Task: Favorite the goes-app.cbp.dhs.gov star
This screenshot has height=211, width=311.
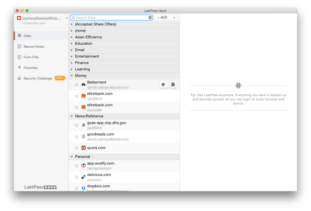Action: [76, 125]
